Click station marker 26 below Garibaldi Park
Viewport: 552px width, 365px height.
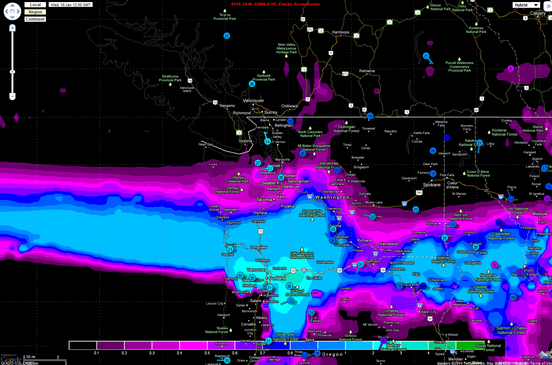[252, 84]
